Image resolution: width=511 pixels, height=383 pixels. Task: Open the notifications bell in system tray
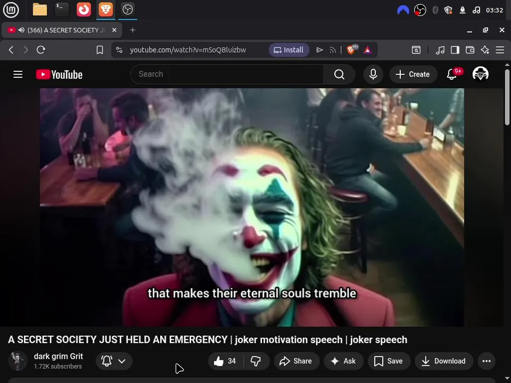click(x=463, y=11)
